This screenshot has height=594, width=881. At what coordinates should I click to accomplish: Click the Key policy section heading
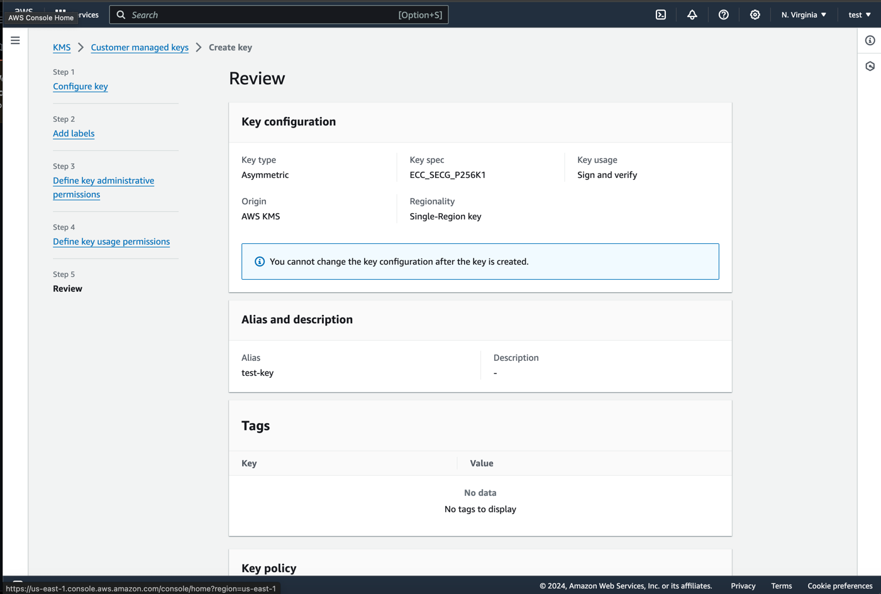(x=269, y=568)
